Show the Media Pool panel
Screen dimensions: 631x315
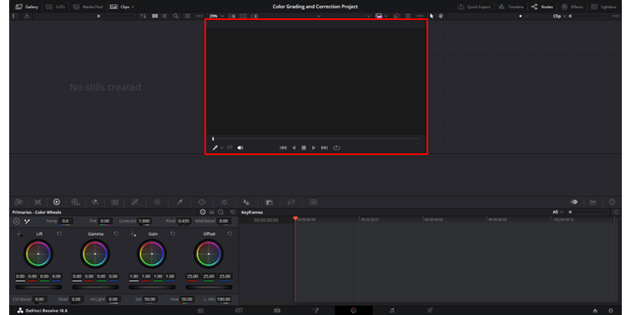[x=88, y=7]
